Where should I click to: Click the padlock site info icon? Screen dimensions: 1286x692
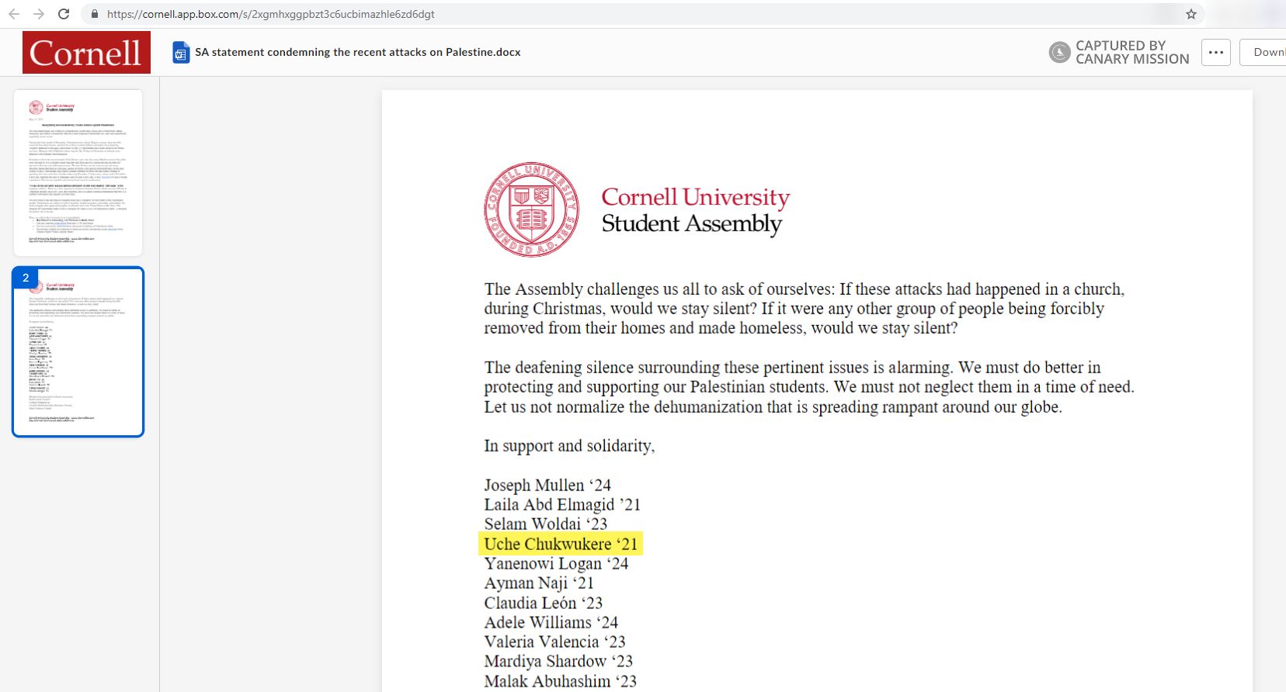click(94, 14)
